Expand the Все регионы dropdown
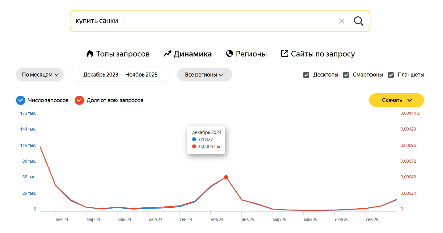 click(205, 74)
